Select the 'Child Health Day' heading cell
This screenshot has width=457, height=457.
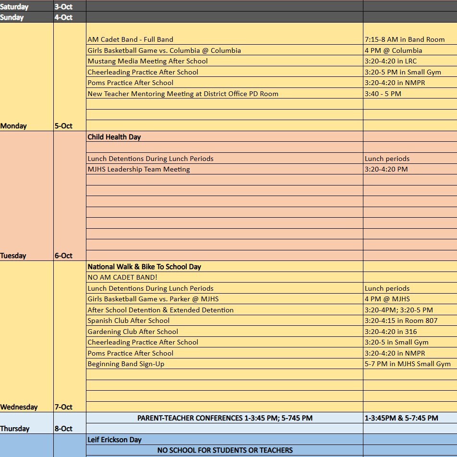(225, 136)
